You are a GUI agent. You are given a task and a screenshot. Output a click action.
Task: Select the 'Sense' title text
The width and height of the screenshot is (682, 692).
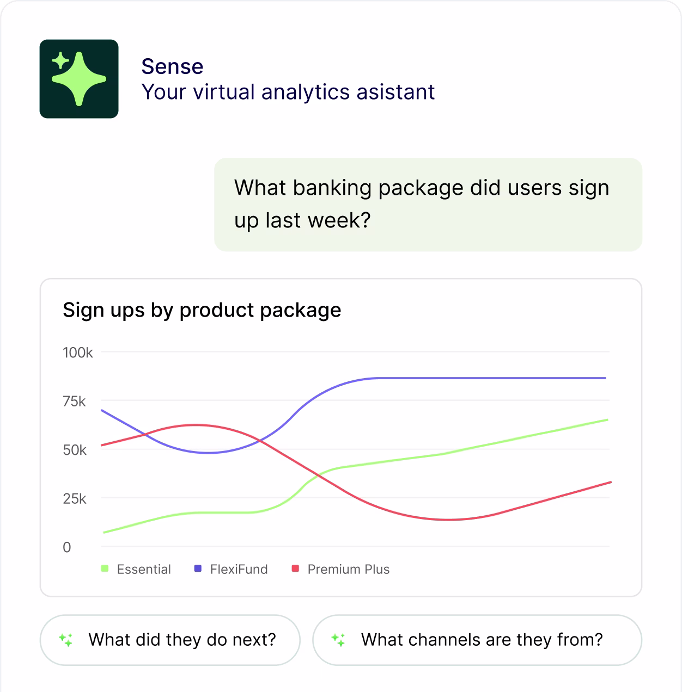point(173,66)
